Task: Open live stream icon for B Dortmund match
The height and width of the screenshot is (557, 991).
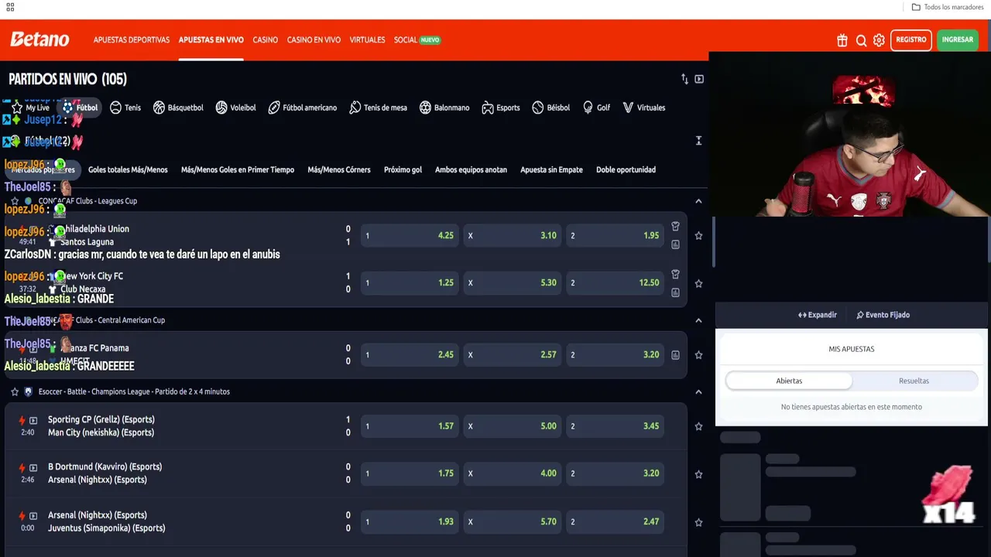Action: coord(33,467)
